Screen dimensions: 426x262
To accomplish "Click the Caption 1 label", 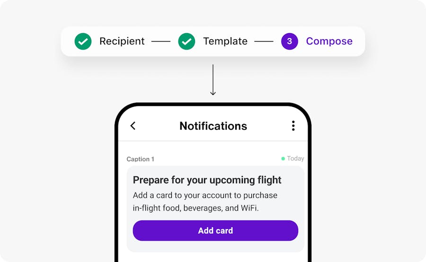I will pos(140,159).
